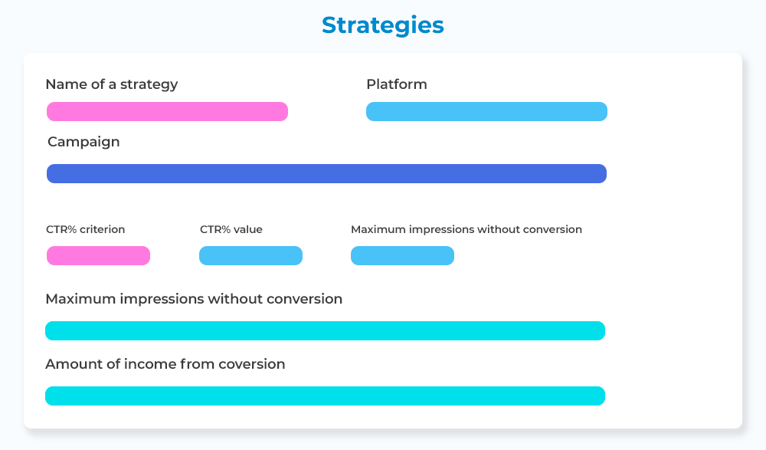This screenshot has height=450, width=766.
Task: Focus the cyan Amount of income field
Action: pyautogui.click(x=325, y=396)
